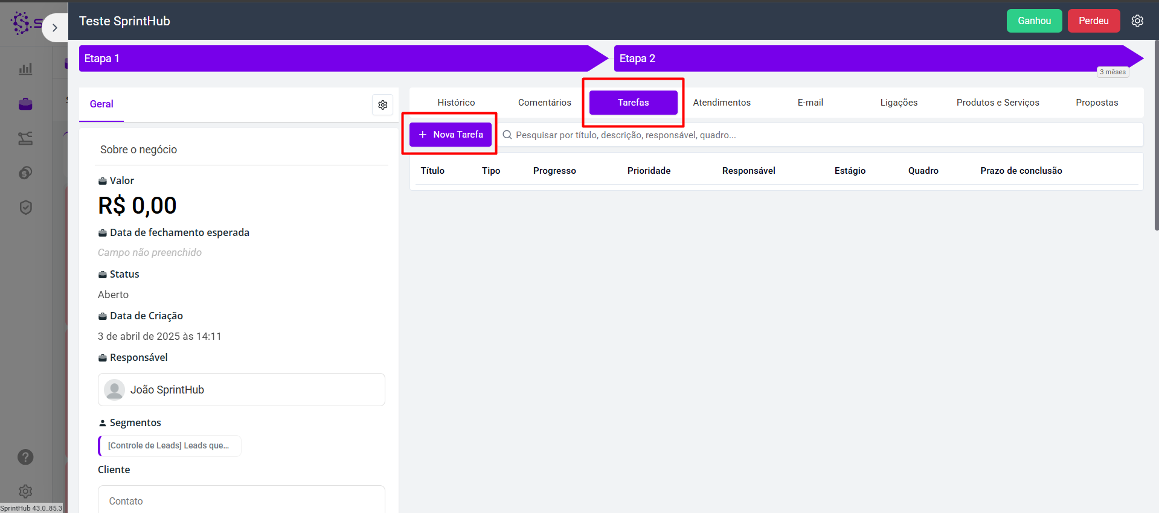The height and width of the screenshot is (513, 1159).
Task: Switch to the Histórico tab
Action: click(456, 103)
